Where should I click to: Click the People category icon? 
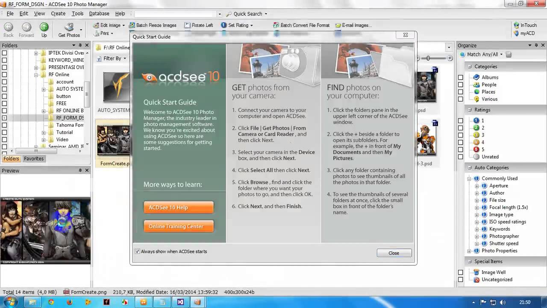(477, 84)
